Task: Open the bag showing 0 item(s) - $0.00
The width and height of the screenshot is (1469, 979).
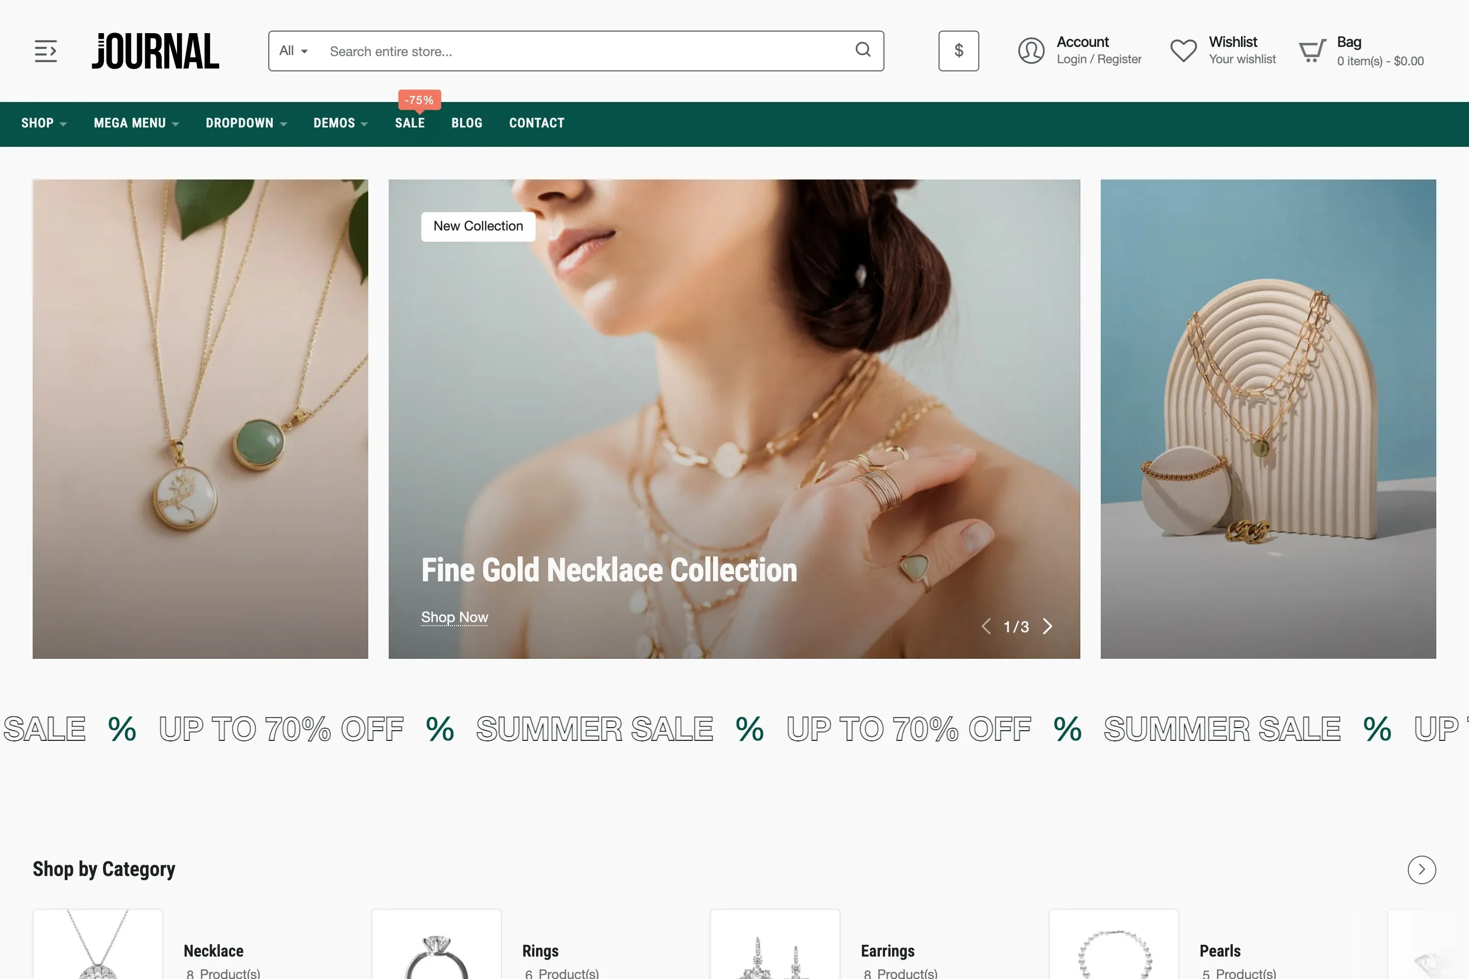Action: click(x=1380, y=61)
